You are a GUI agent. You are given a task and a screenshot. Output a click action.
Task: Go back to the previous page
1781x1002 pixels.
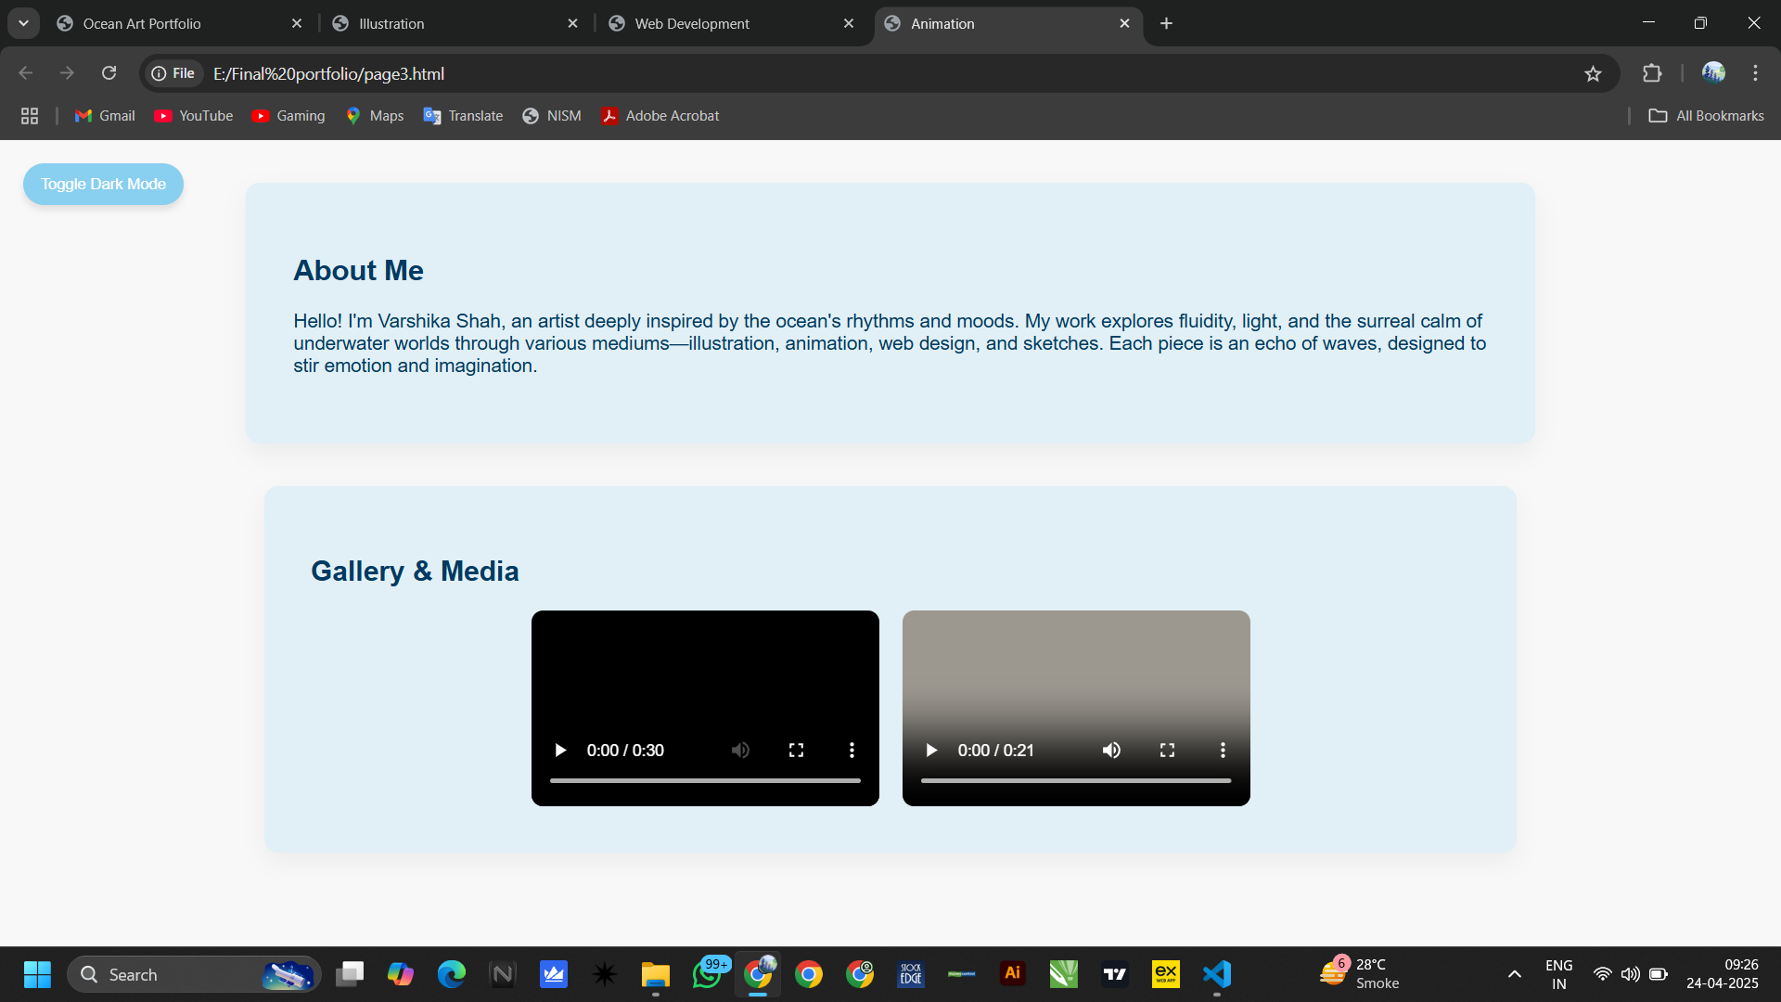(26, 73)
